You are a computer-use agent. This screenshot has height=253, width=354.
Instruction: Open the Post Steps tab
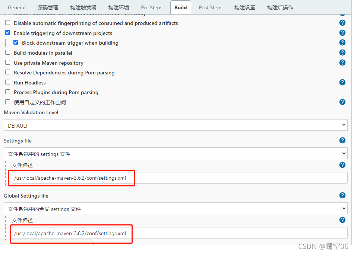coord(211,7)
